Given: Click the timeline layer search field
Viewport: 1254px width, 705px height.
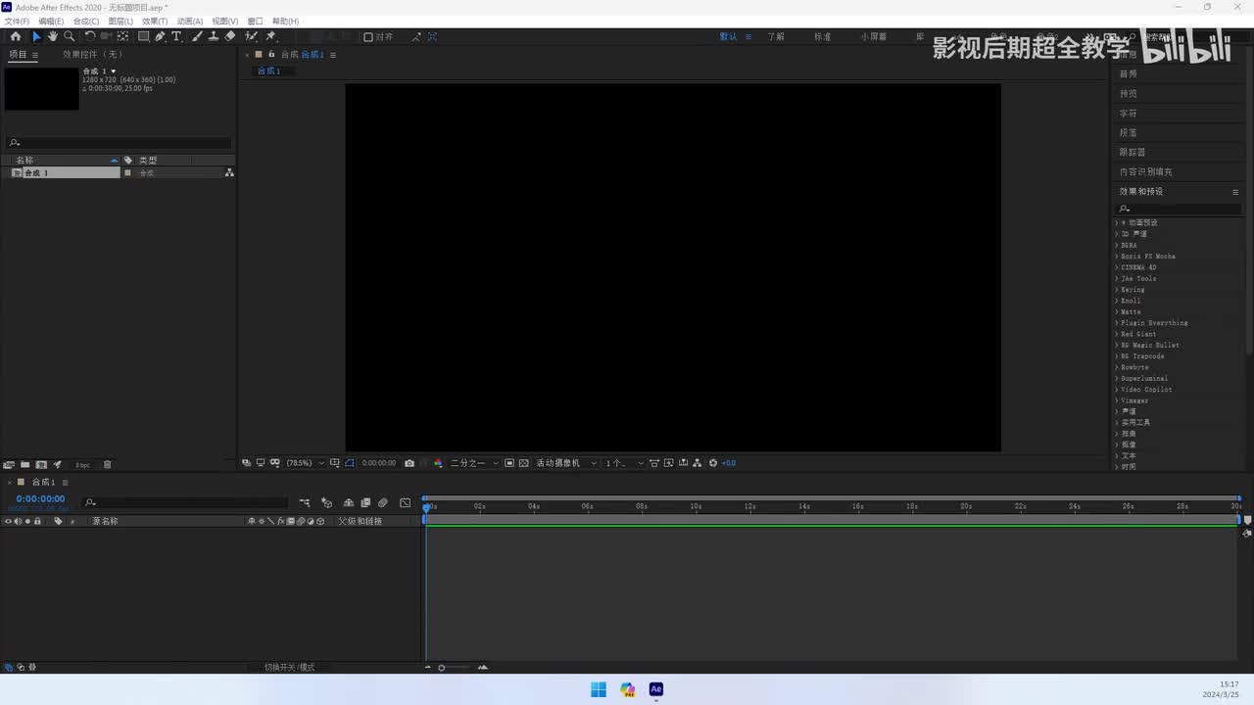Looking at the screenshot, I should point(186,502).
